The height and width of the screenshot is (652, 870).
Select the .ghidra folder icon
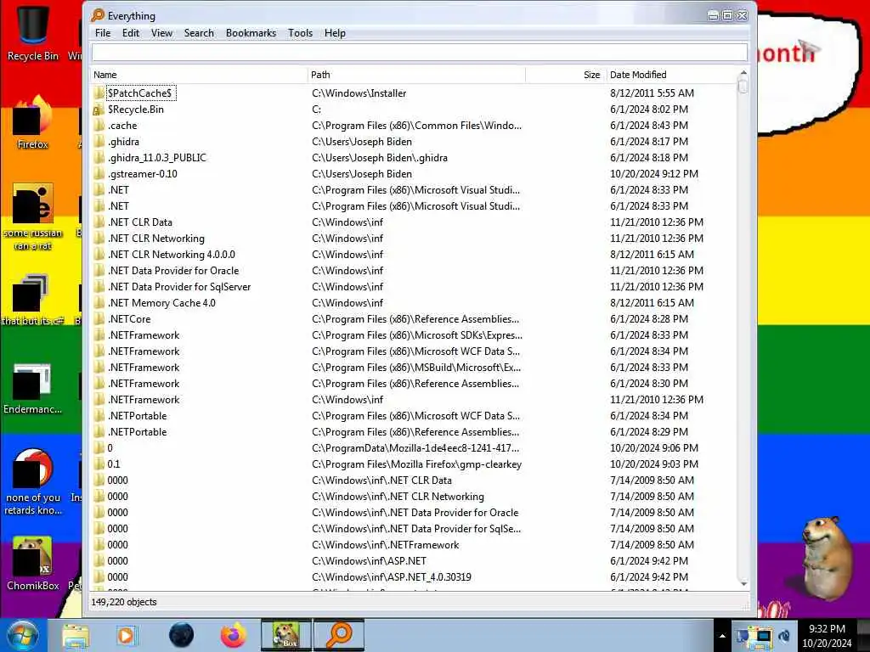pos(99,142)
